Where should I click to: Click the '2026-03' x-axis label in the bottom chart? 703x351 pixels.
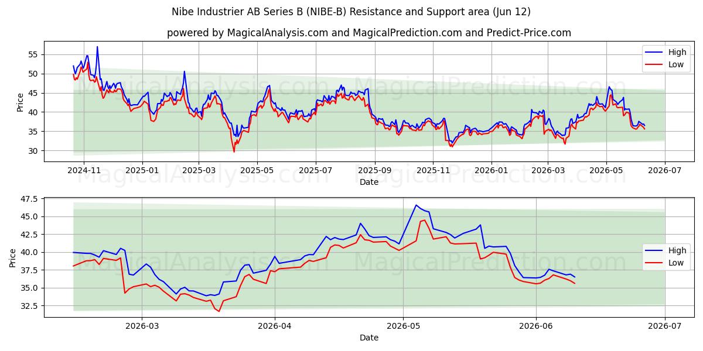tap(142, 326)
